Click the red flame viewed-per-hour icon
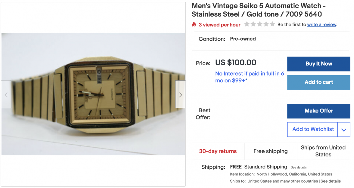 pos(194,24)
